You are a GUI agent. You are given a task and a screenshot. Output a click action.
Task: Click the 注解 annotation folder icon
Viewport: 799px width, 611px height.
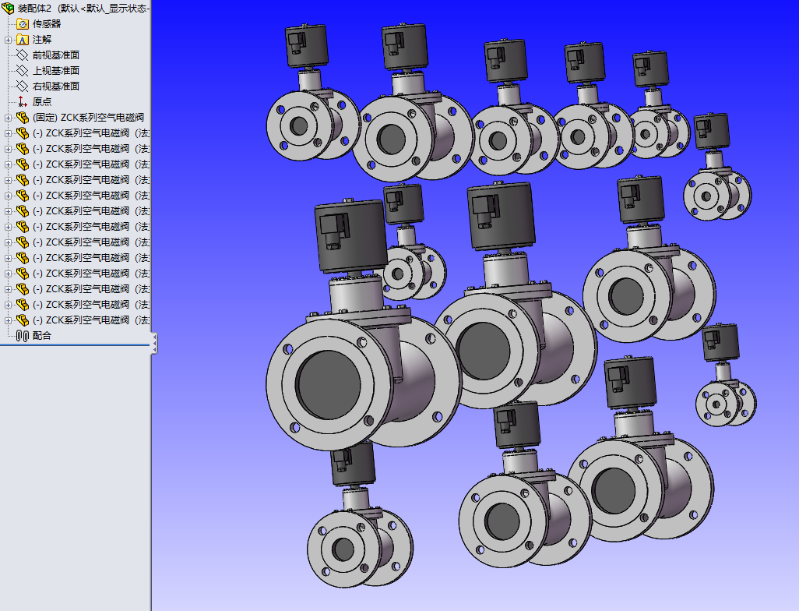pyautogui.click(x=23, y=40)
